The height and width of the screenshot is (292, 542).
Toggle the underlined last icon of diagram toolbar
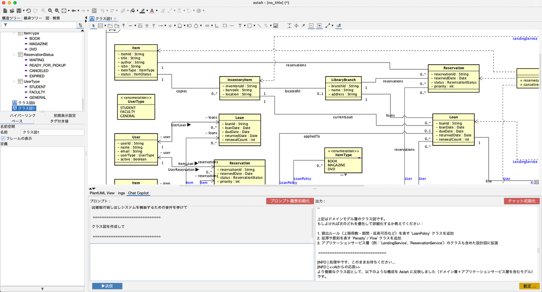tap(339, 26)
